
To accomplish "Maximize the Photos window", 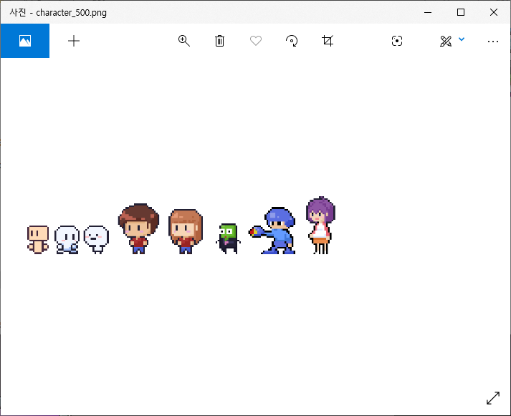I will pos(461,12).
